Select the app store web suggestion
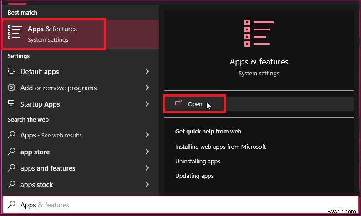This screenshot has width=361, height=216. tap(81, 152)
